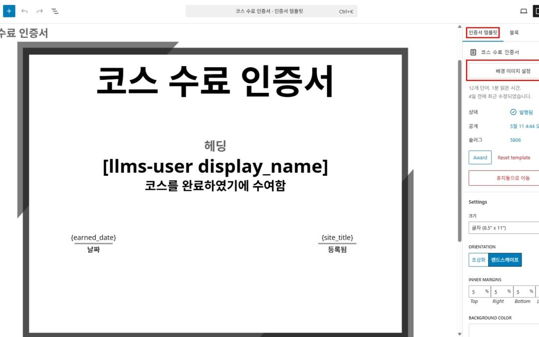The image size is (539, 337).
Task: Select the 초상화 orientation option
Action: pyautogui.click(x=478, y=260)
